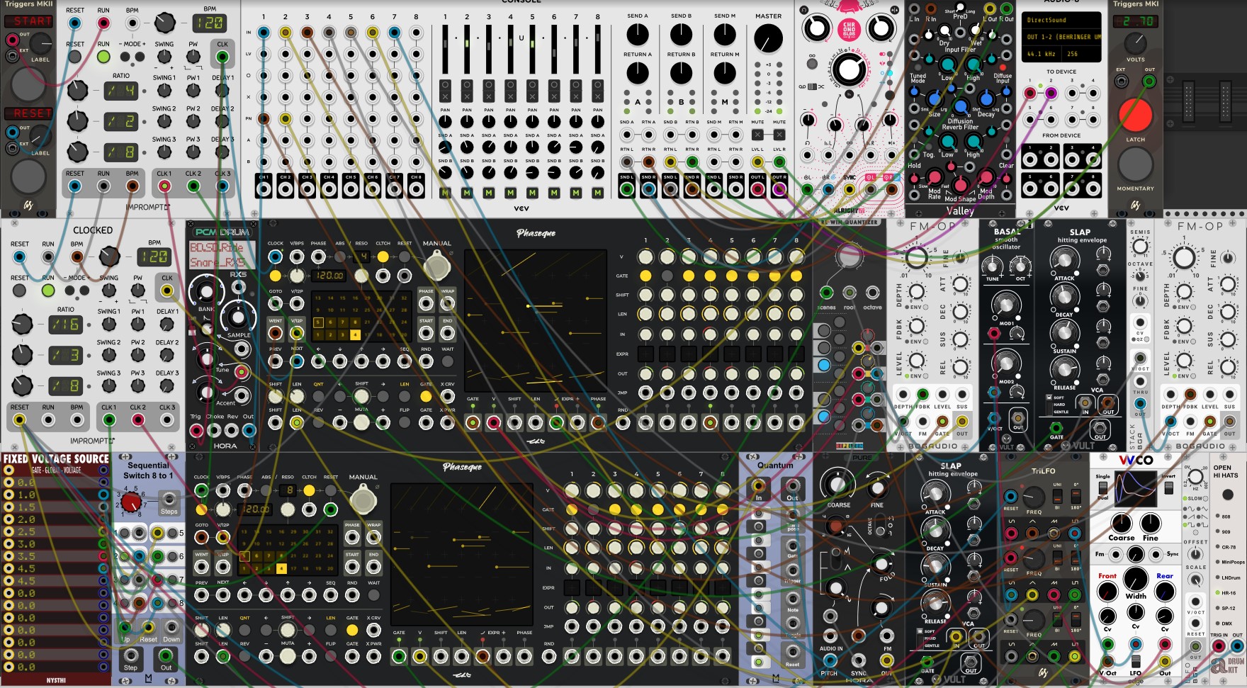
Task: Click Console IN jack for channel 1
Action: 264,32
